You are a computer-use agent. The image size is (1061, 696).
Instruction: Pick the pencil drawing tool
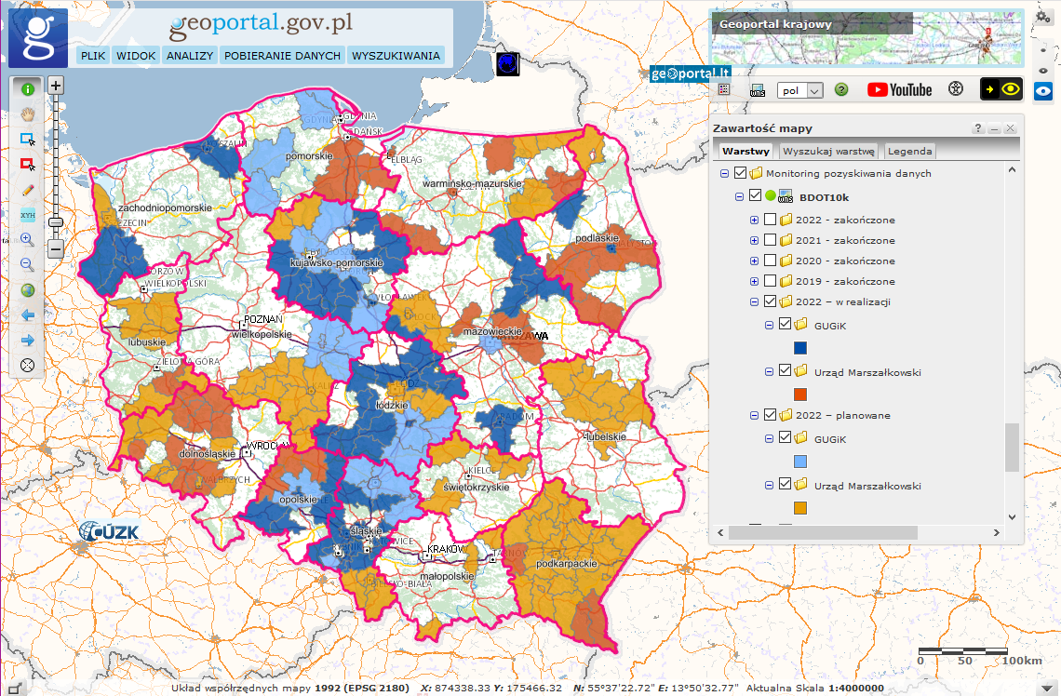(x=28, y=189)
